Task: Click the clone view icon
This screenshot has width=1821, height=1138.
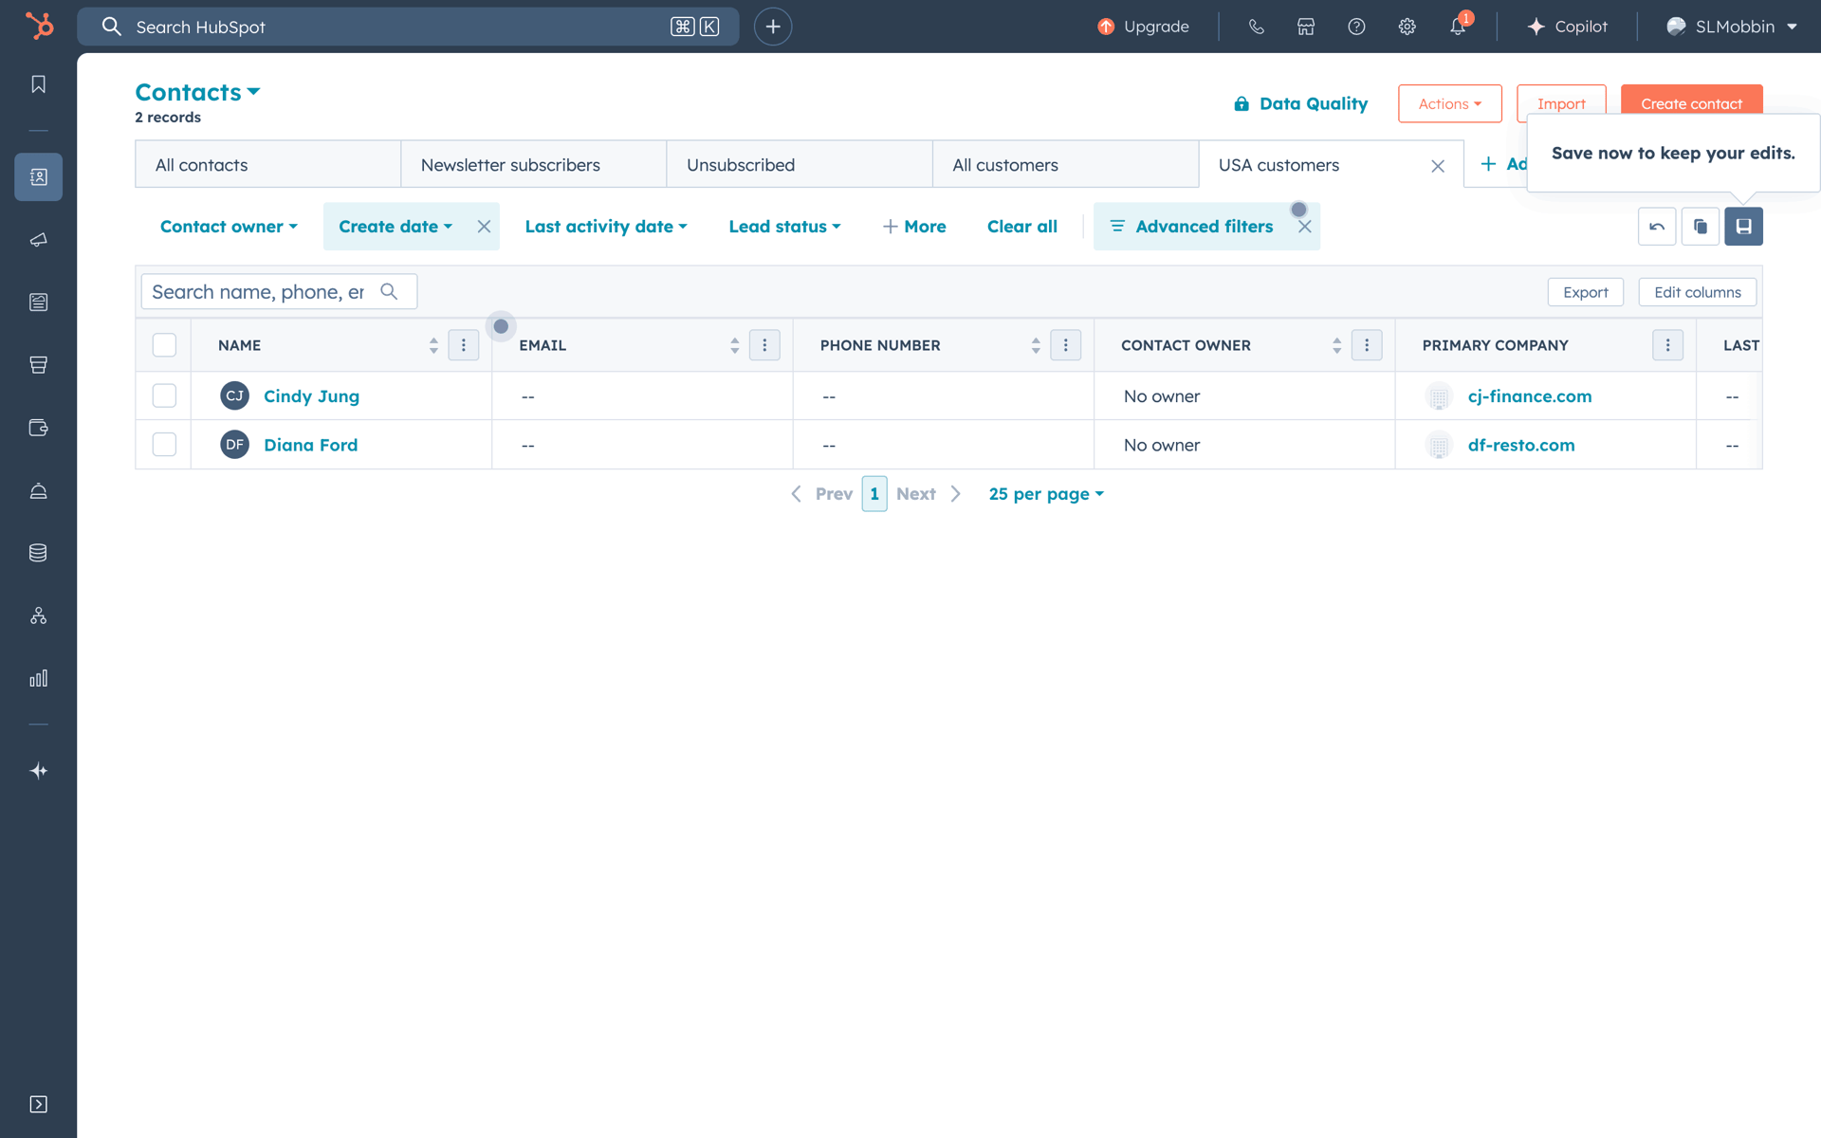Action: click(1701, 227)
